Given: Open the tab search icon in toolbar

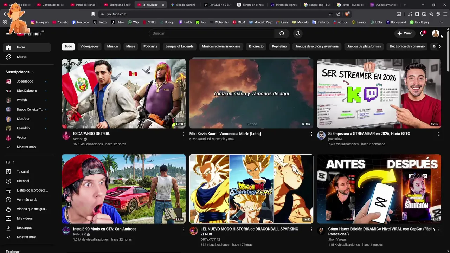Looking at the screenshot, I should pyautogui.click(x=399, y=14).
